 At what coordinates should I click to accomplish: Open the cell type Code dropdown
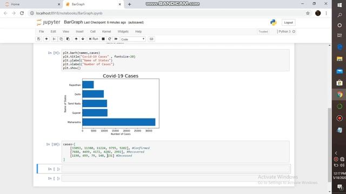(133, 39)
